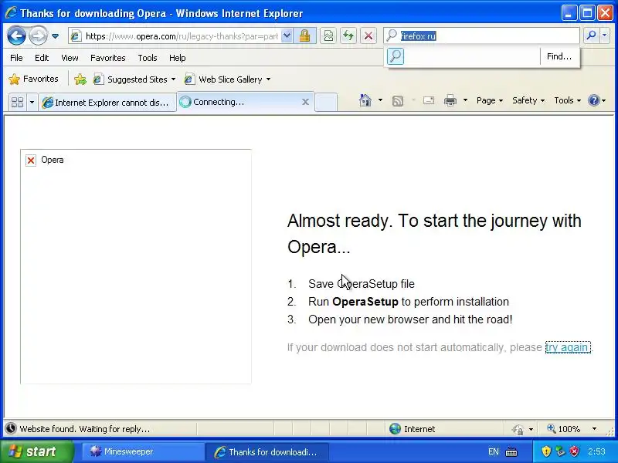This screenshot has height=463, width=618.
Task: Open the File menu
Action: 16,58
